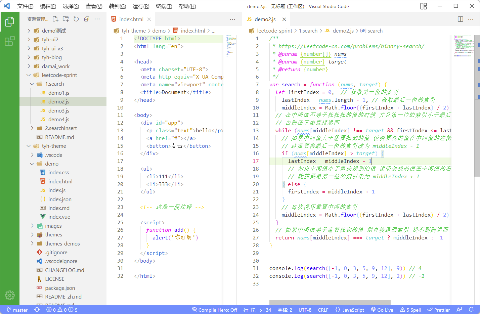Open the 编辑(E) menu
This screenshot has height=314, width=480.
(48, 6)
